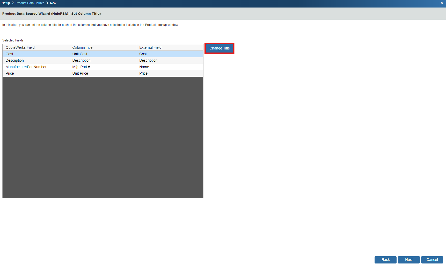This screenshot has height=264, width=446.
Task: Select the Cost field row
Action: (10, 54)
